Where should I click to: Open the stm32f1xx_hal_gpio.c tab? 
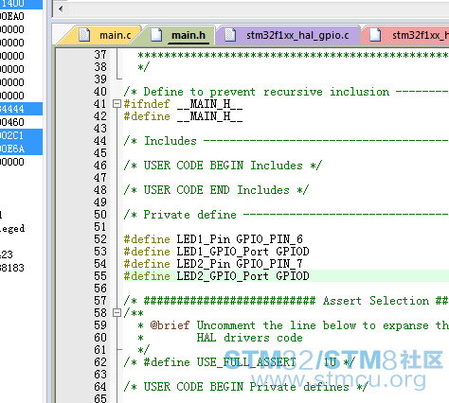288,35
